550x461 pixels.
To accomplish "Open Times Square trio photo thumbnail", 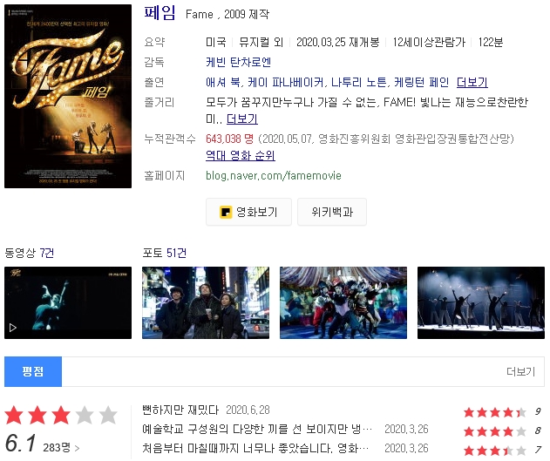I will pos(206,303).
